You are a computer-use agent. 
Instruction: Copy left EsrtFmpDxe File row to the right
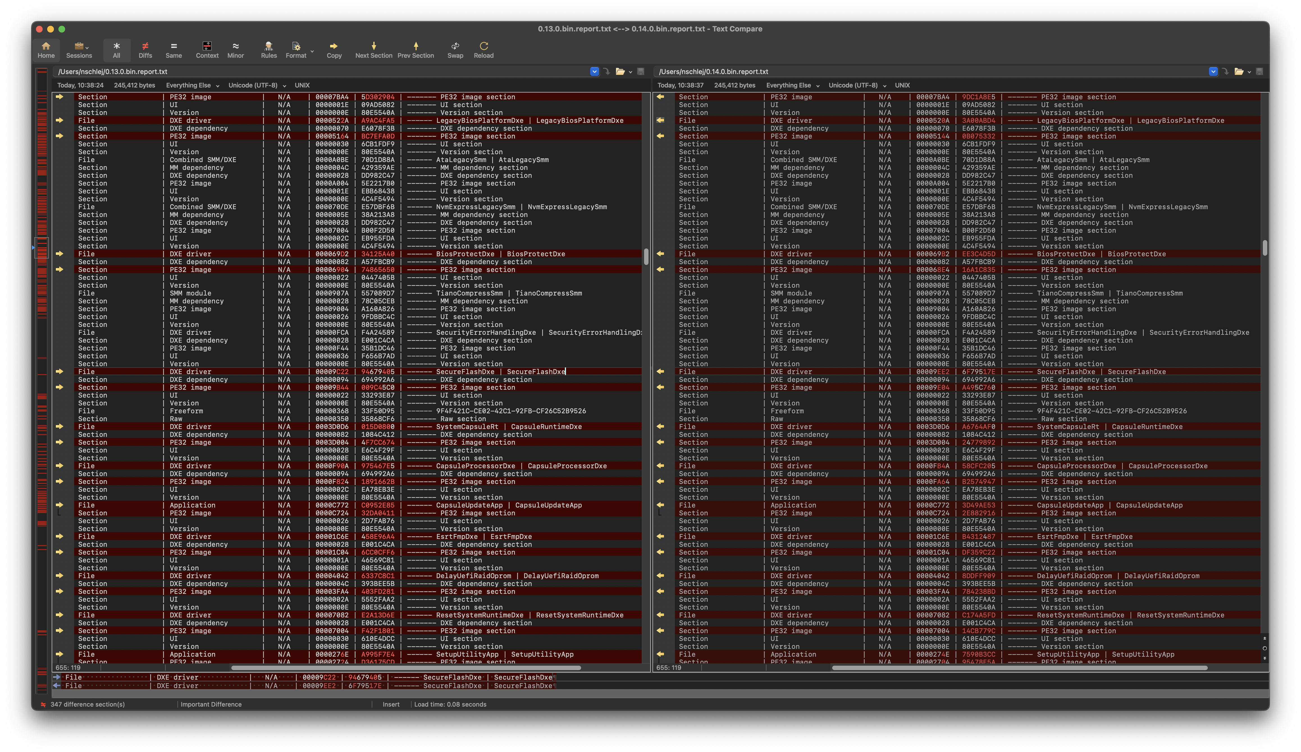(59, 536)
